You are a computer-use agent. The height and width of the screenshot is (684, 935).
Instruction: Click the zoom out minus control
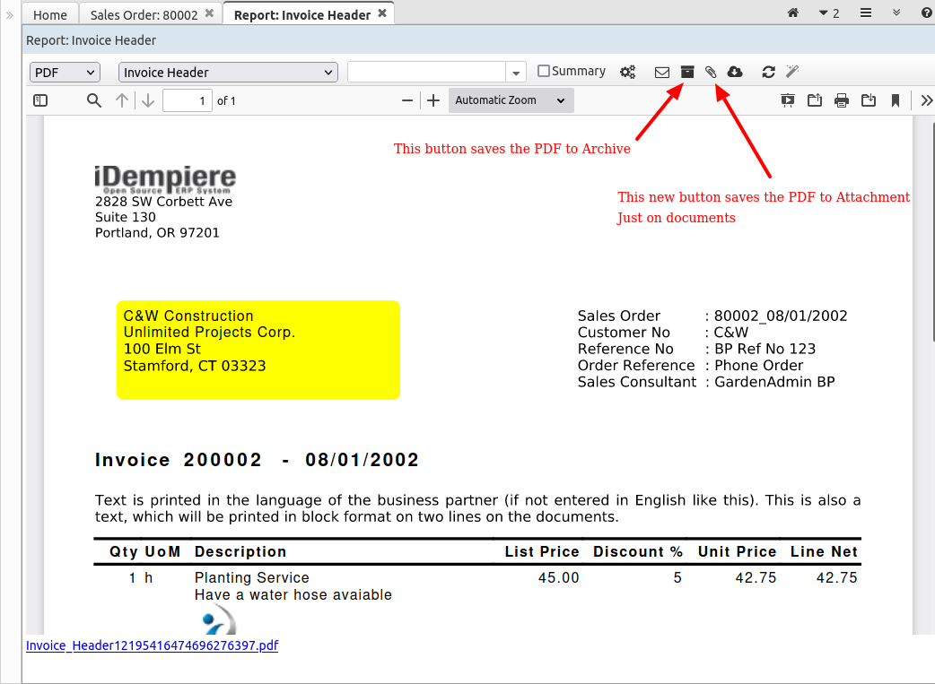click(x=407, y=100)
